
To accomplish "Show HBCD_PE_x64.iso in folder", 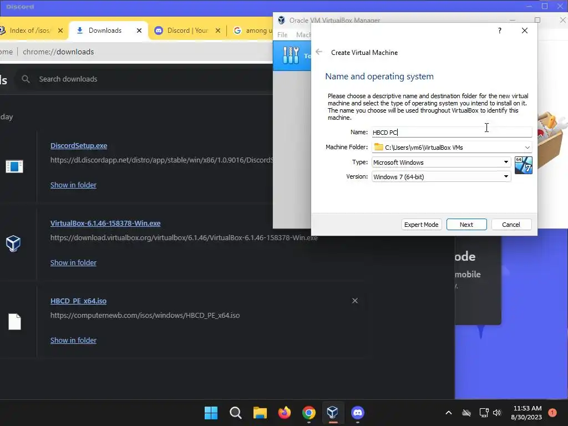I will 73,340.
